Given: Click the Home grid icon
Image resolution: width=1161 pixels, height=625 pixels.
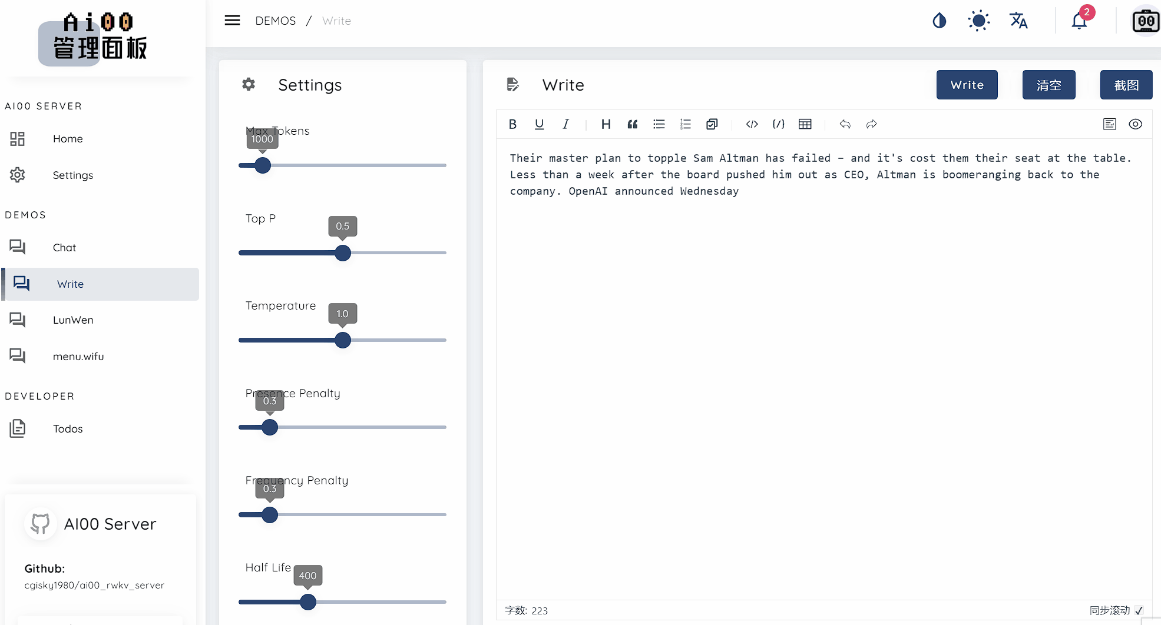Looking at the screenshot, I should (18, 139).
